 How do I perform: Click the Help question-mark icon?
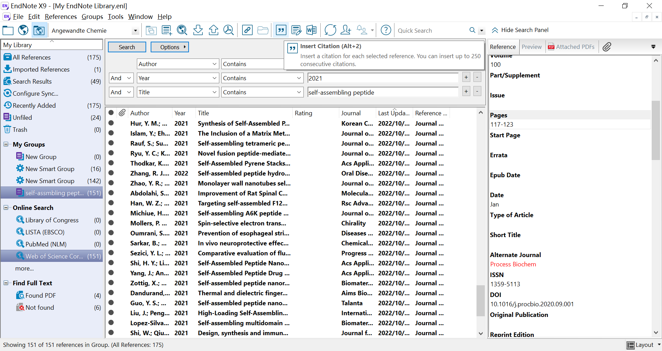(x=386, y=30)
